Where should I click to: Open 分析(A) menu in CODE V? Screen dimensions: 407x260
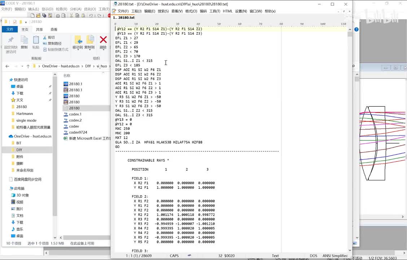(x=75, y=9)
